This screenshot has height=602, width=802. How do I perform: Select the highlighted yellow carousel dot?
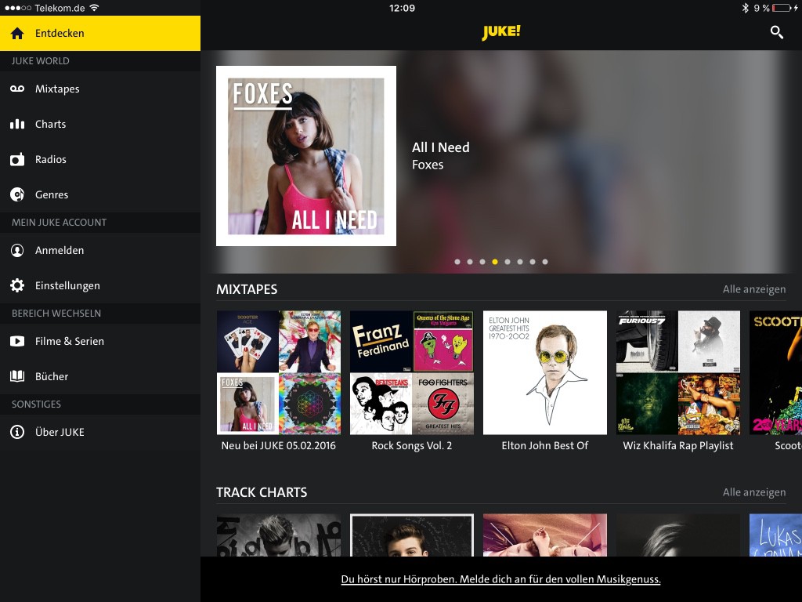(x=495, y=262)
